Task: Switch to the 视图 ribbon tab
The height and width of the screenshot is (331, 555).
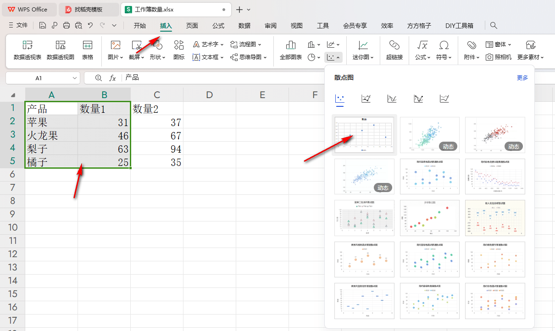Action: [297, 26]
